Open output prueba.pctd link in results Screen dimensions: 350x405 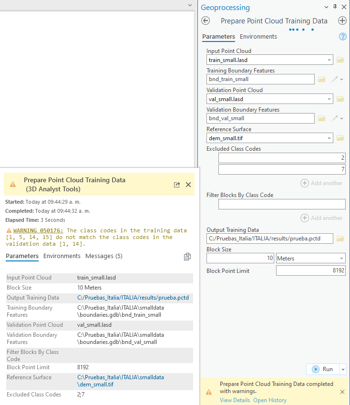(x=133, y=298)
